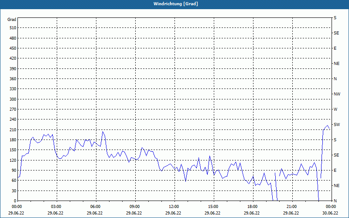Click the 18:00 time axis marker
The width and height of the screenshot is (349, 218).
(253, 207)
